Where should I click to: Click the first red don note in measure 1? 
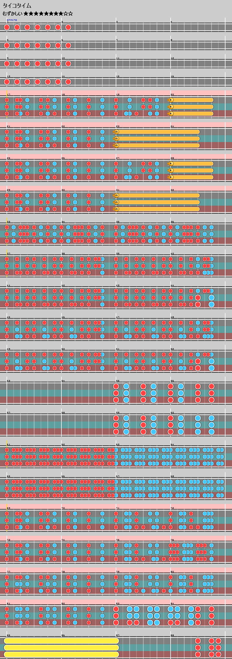7,27
